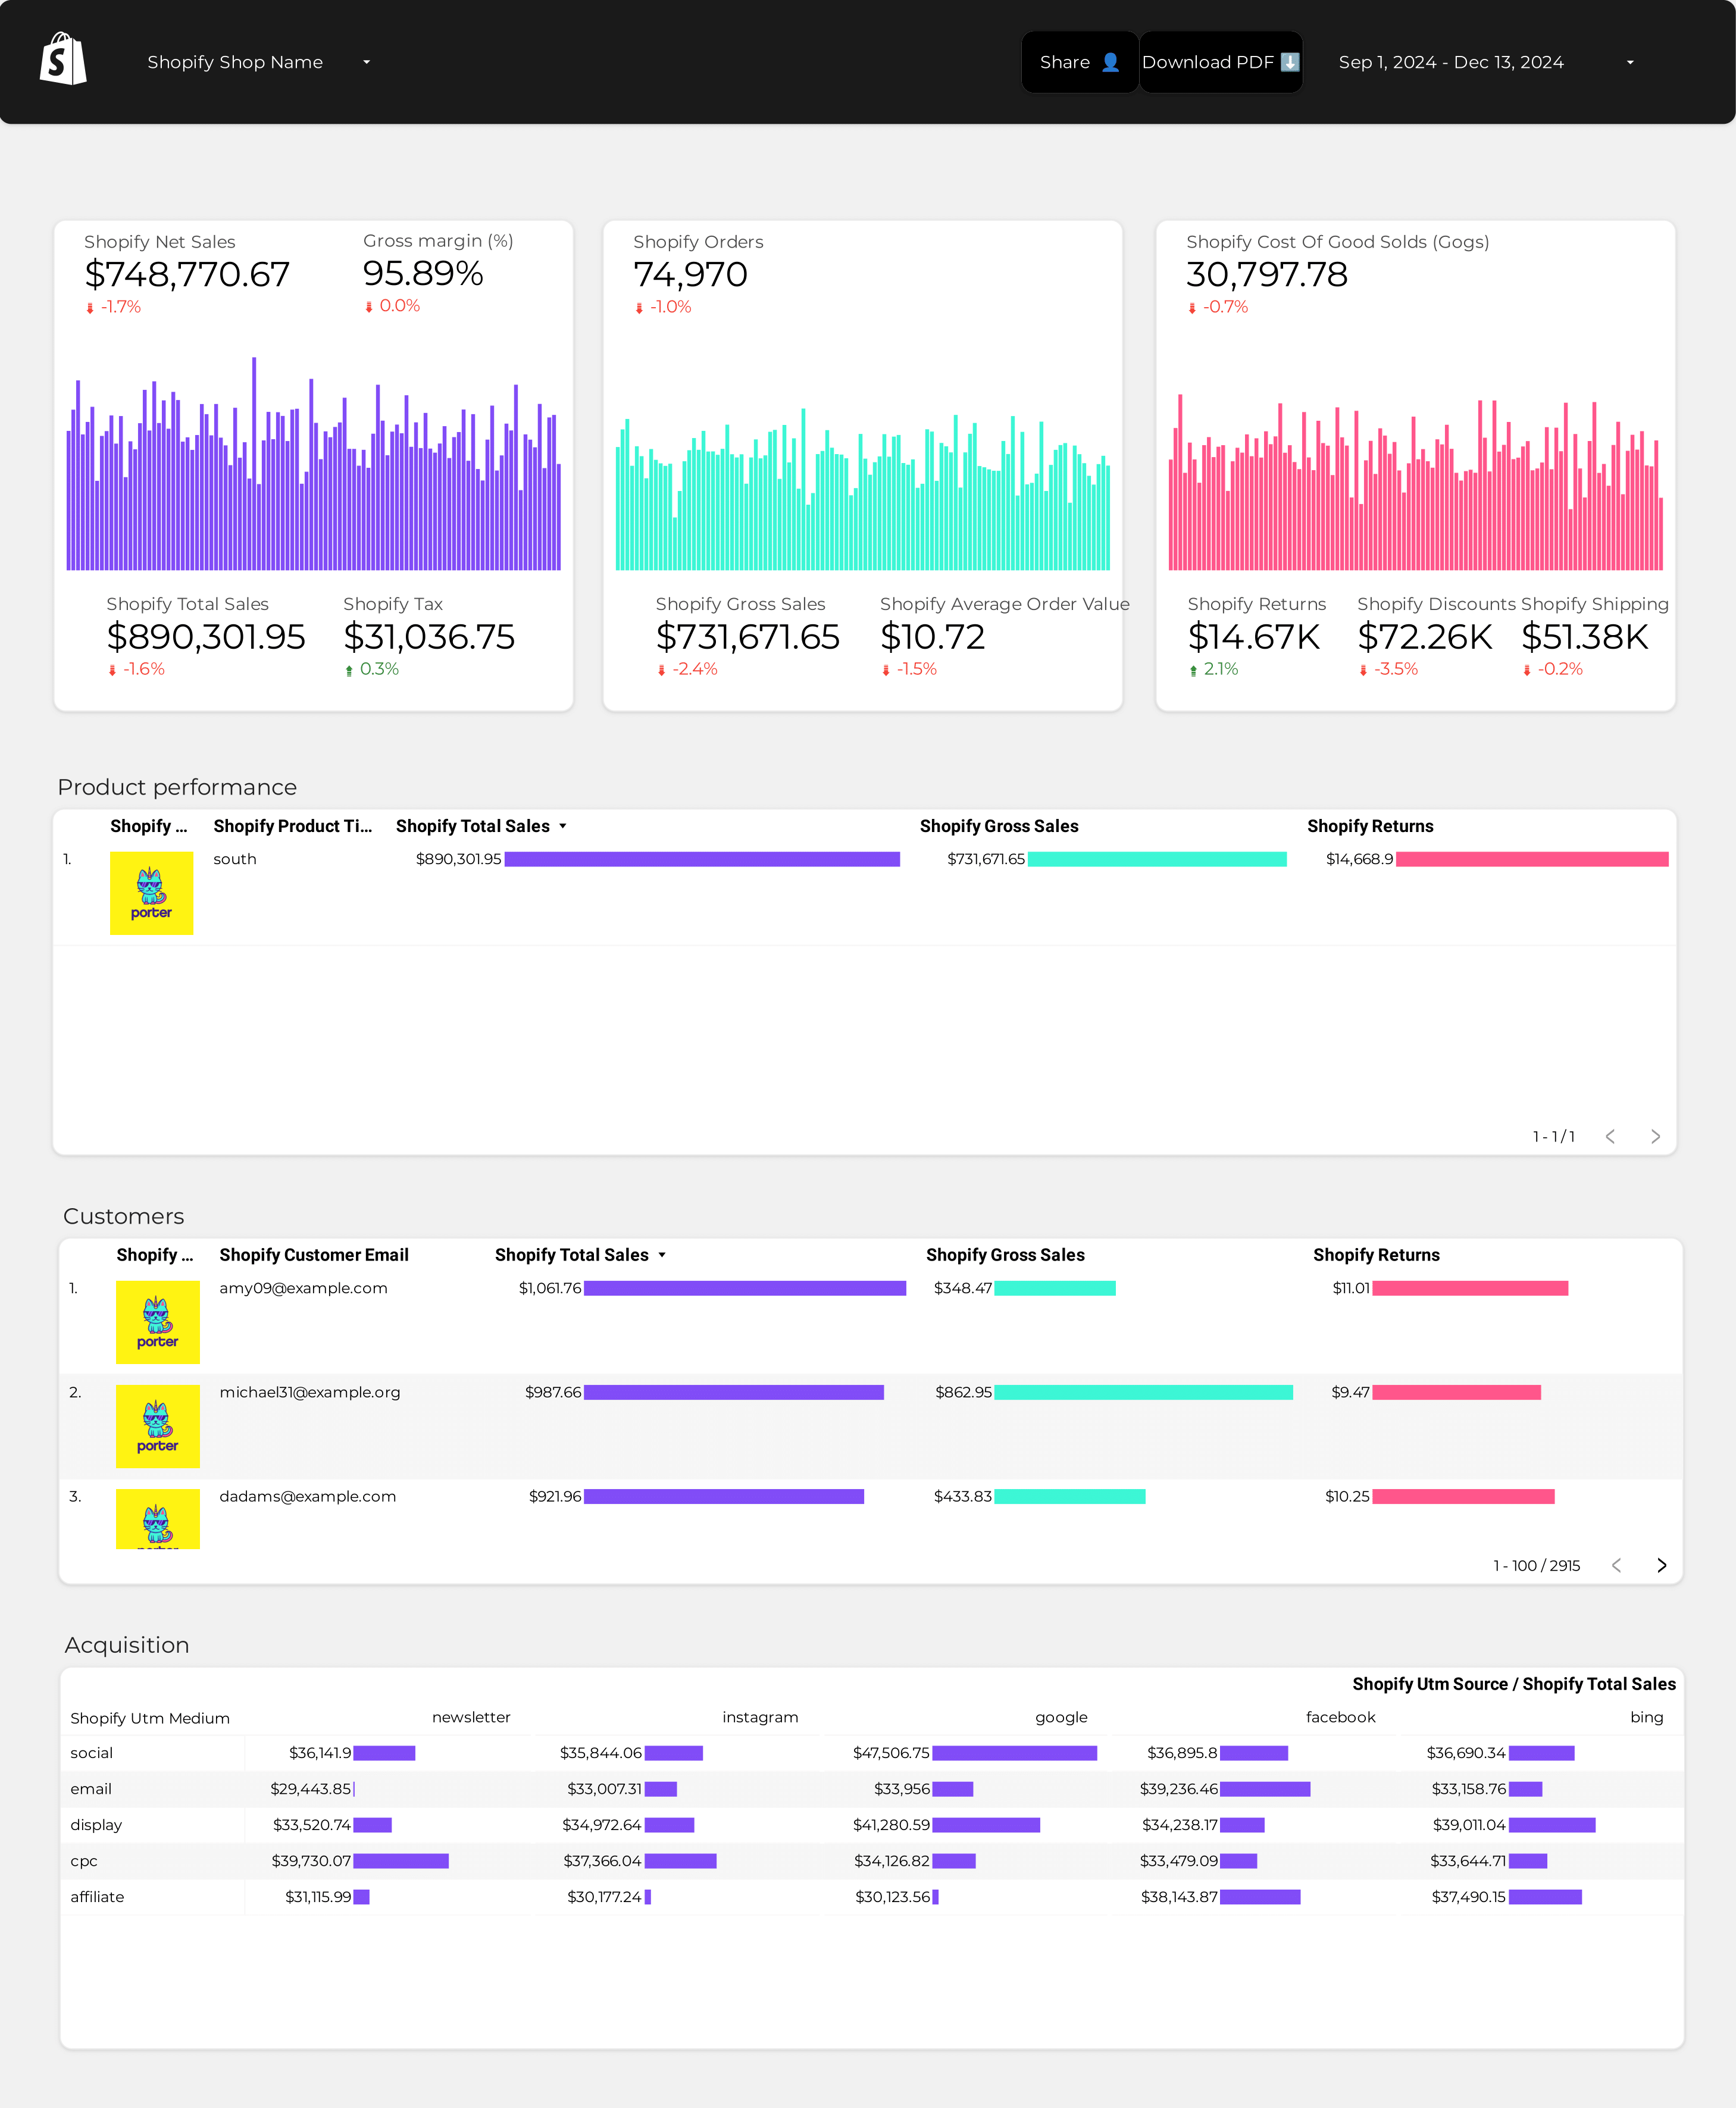Image resolution: width=1736 pixels, height=2108 pixels.
Task: Click the Customers pagination text 1 - 100 / 2915
Action: pos(1536,1565)
